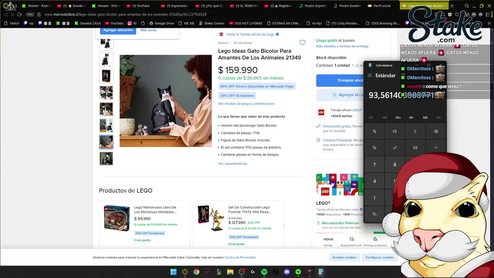The height and width of the screenshot is (278, 494).
Task: Click the C clear key in Calculator
Action: [415, 131]
